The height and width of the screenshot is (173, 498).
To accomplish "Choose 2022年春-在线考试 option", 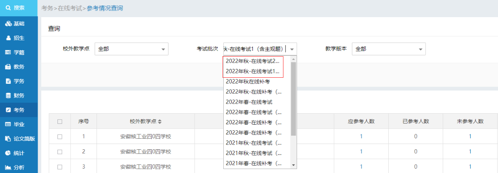I will pos(249,102).
